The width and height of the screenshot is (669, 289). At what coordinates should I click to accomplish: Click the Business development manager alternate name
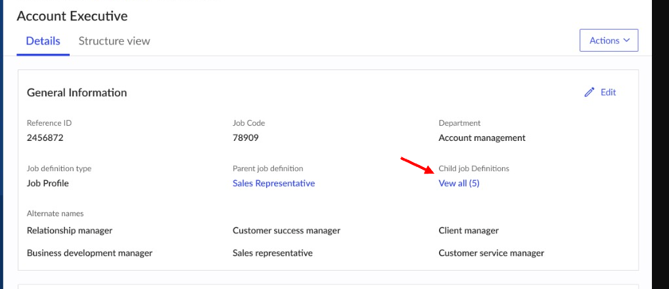point(89,253)
